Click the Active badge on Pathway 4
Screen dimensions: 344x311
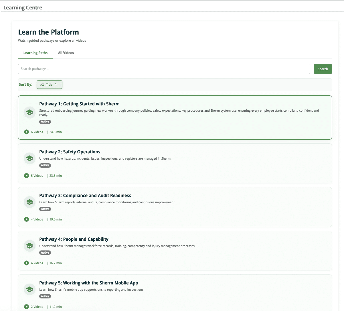point(45,253)
